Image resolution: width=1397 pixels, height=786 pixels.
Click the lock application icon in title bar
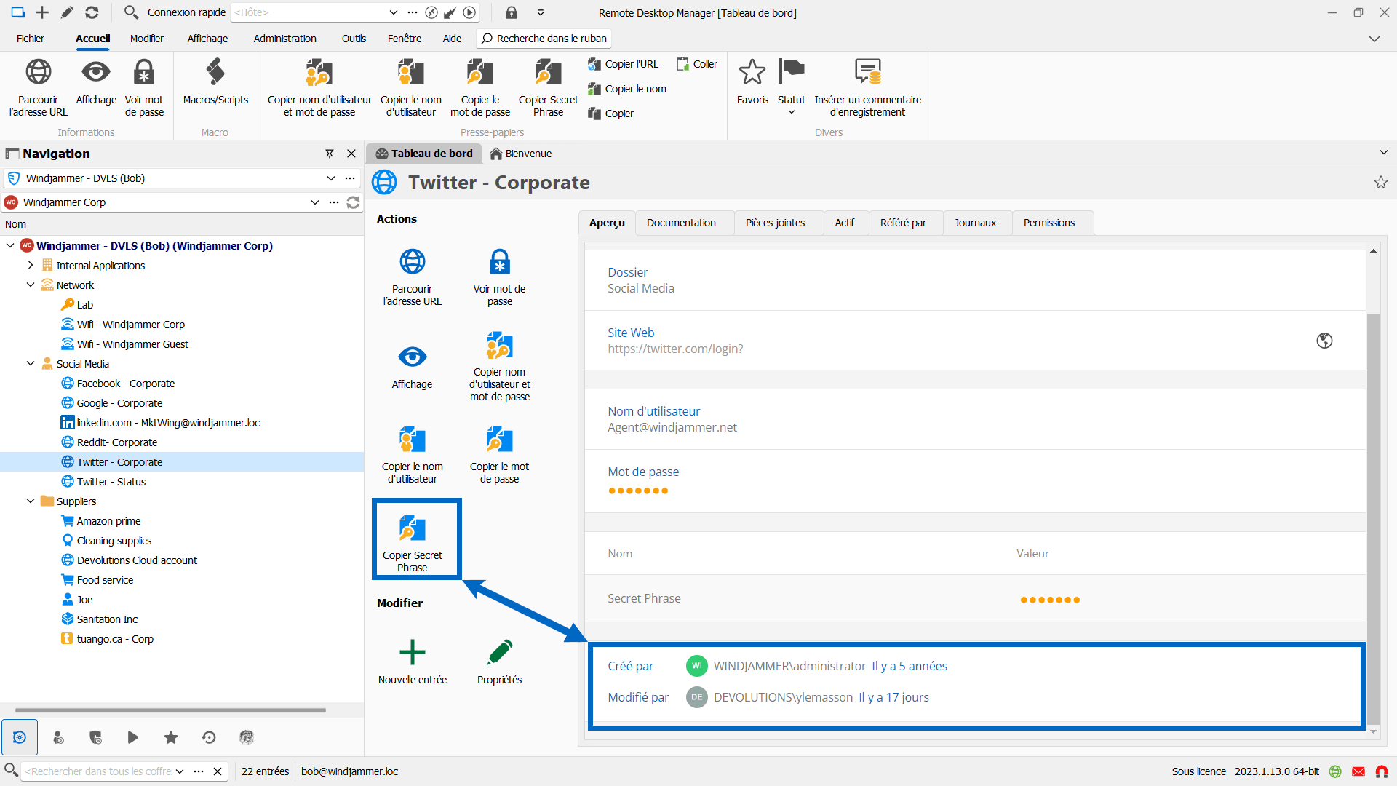coord(512,12)
